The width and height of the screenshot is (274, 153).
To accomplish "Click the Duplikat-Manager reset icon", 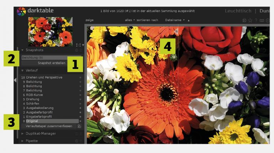I will coord(77,134).
